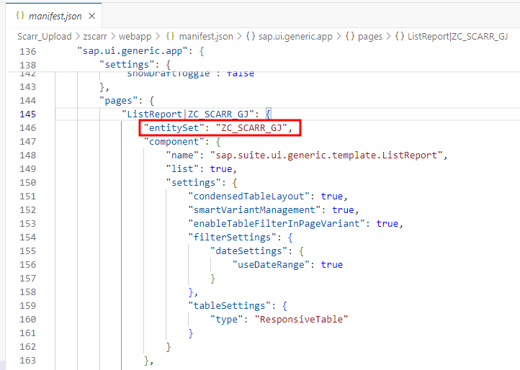This screenshot has width=520, height=370.
Task: Click true value of condensedTableLayout
Action: pos(331,196)
